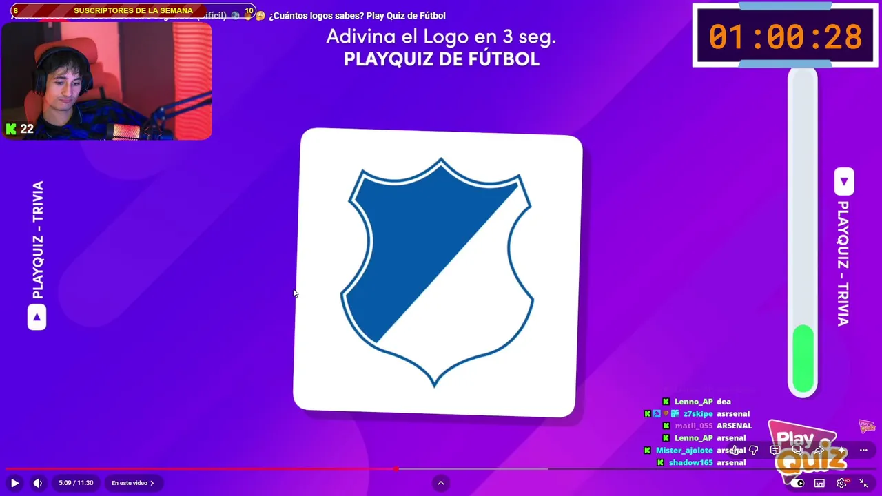The height and width of the screenshot is (496, 882).
Task: Click the 'PLAYQUIZ DE FÚTBOL' heading
Action: (x=441, y=59)
